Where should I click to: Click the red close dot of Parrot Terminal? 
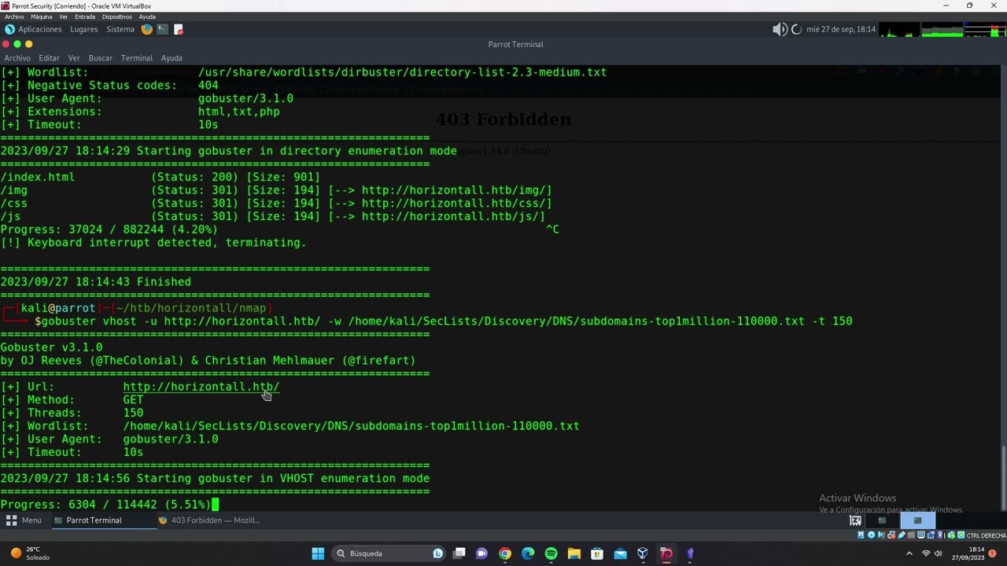click(x=6, y=44)
